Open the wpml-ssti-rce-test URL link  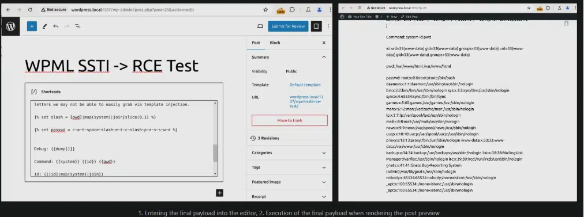[306, 101]
